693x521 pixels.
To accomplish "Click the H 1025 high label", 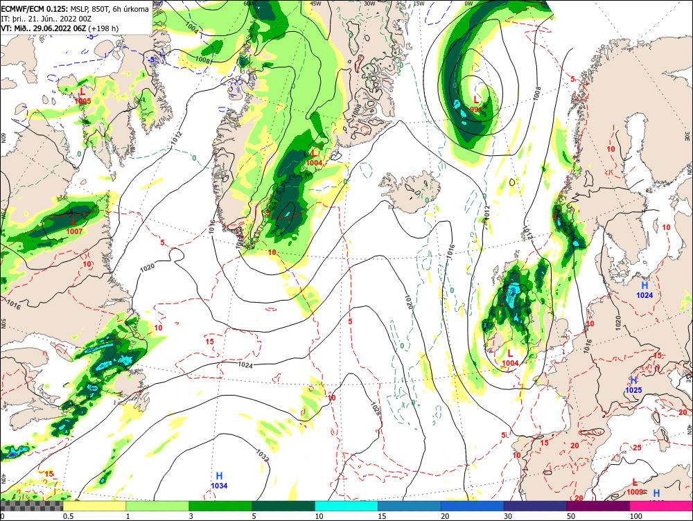I will (x=633, y=385).
